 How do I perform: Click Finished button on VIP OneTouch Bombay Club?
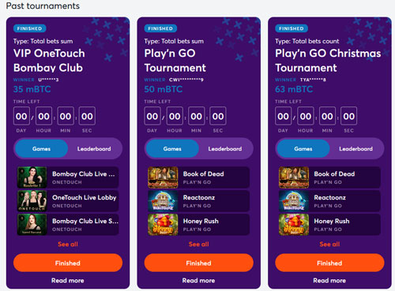[x=68, y=263]
